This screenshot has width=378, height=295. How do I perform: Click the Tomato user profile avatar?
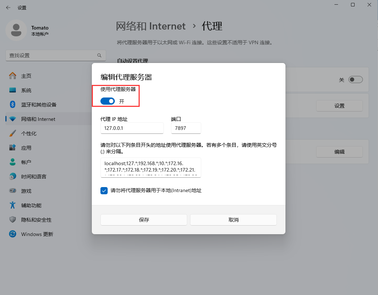point(16,30)
